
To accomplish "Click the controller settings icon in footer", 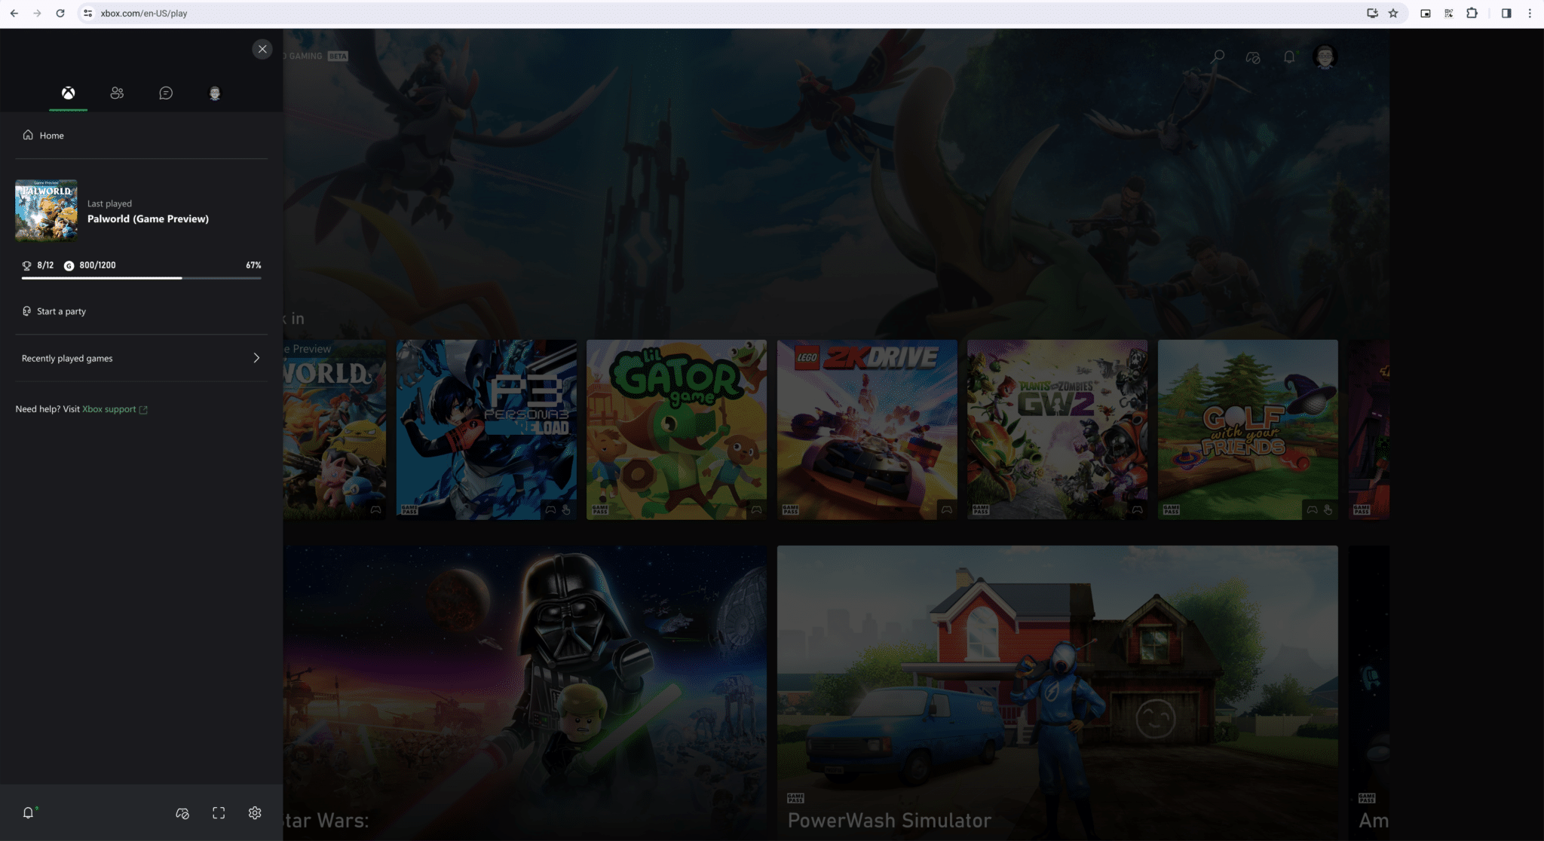I will [182, 812].
